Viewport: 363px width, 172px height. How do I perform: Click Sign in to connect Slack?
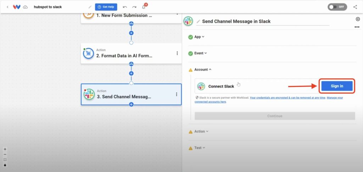click(x=337, y=86)
